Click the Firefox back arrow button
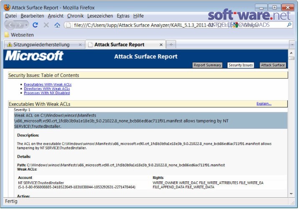The height and width of the screenshot is (209, 299). coord(10,25)
